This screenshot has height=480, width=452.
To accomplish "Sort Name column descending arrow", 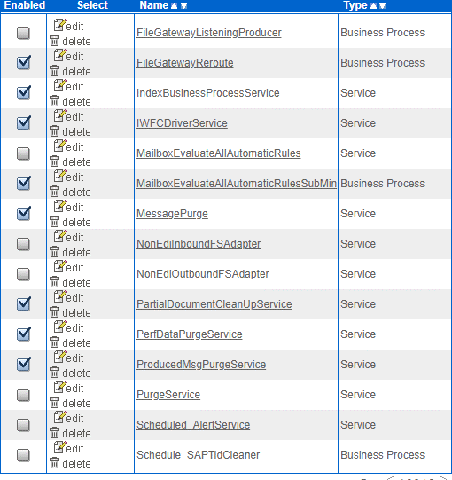I will [x=183, y=6].
